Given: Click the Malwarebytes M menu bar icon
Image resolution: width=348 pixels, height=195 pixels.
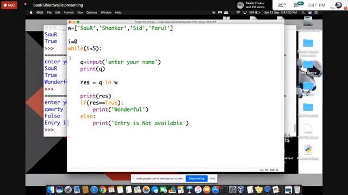Looking at the screenshot, I should point(220,12).
